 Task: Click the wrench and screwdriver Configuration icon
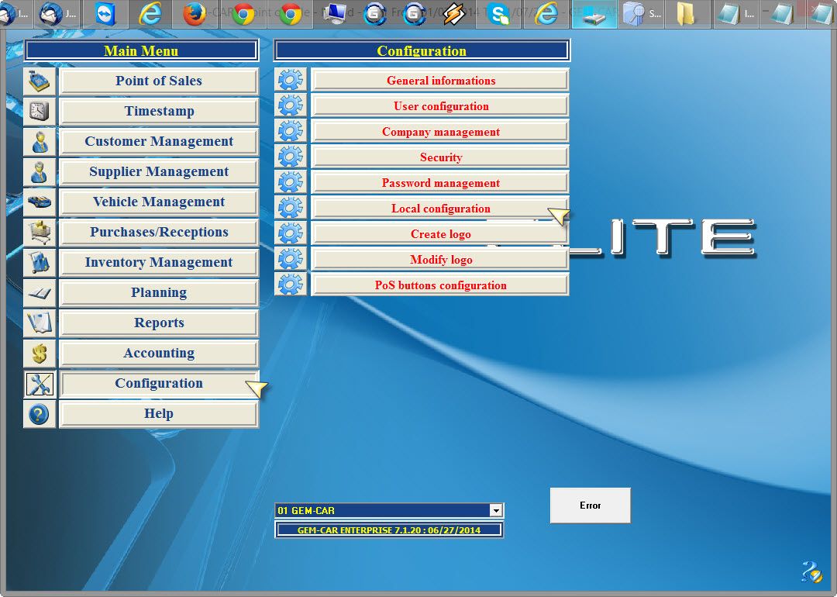click(40, 384)
